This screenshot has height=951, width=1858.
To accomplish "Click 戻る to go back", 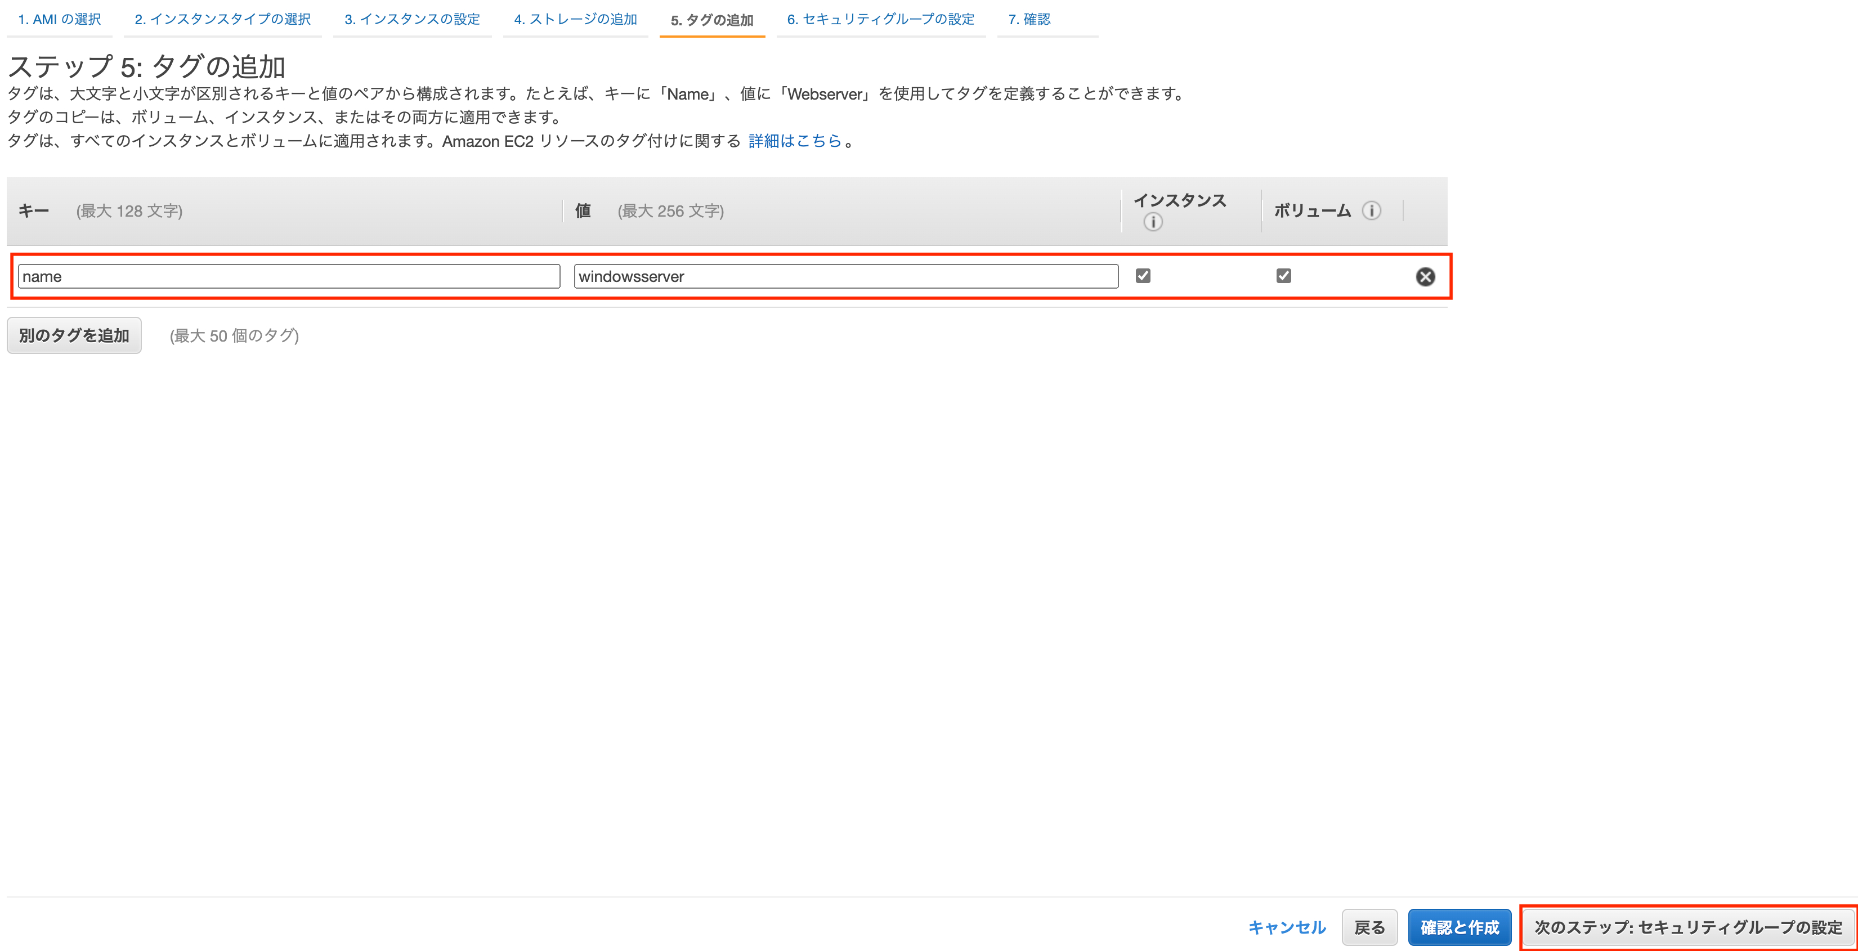I will pyautogui.click(x=1369, y=927).
